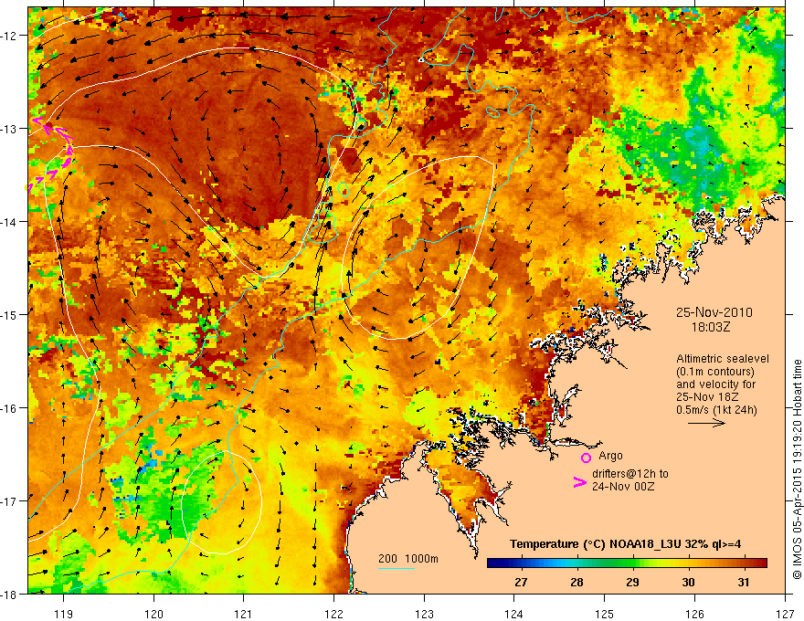This screenshot has width=804, height=621.
Task: Click the 0.5m/s velocity scale arrow
Action: 706,423
